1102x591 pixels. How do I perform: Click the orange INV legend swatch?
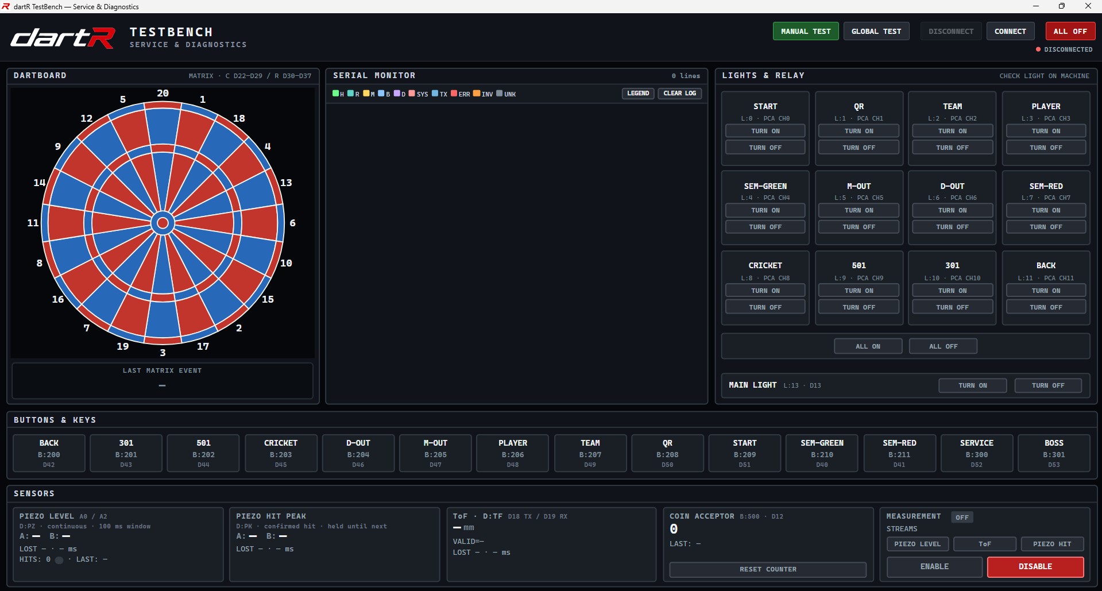point(477,93)
